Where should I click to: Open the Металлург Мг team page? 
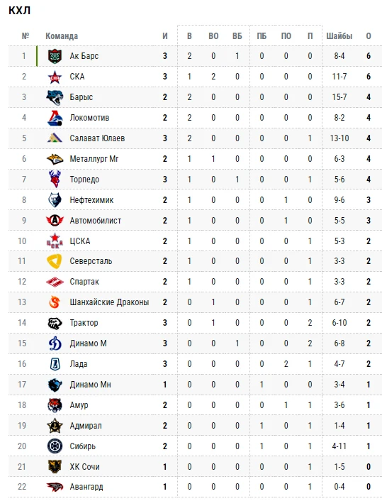click(94, 159)
